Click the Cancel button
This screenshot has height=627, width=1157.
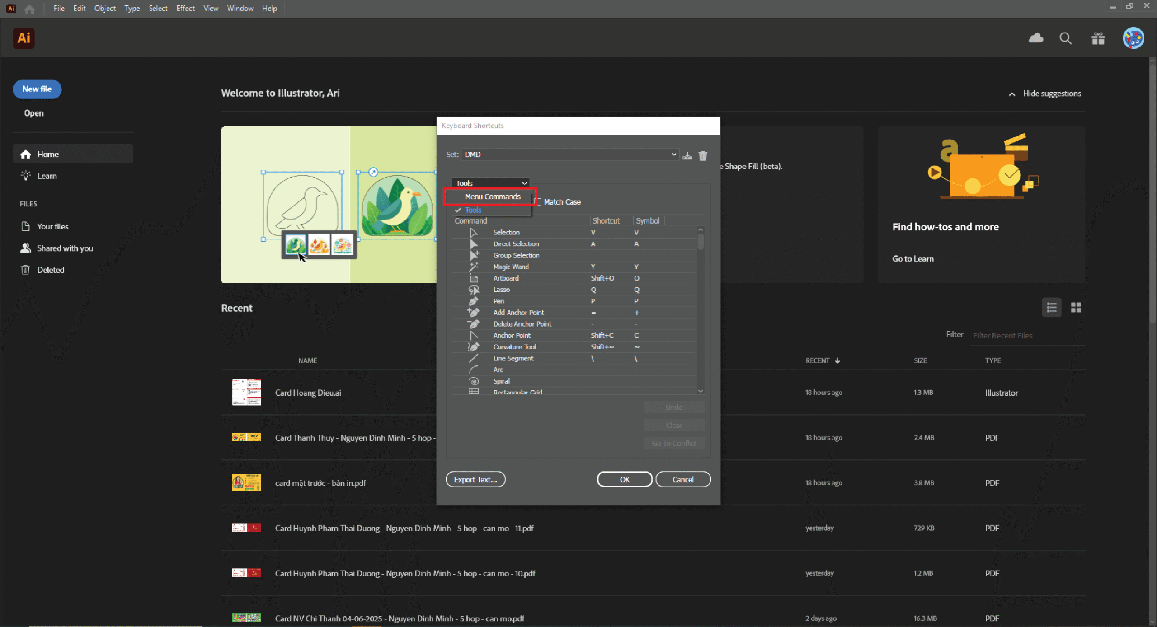pyautogui.click(x=683, y=479)
